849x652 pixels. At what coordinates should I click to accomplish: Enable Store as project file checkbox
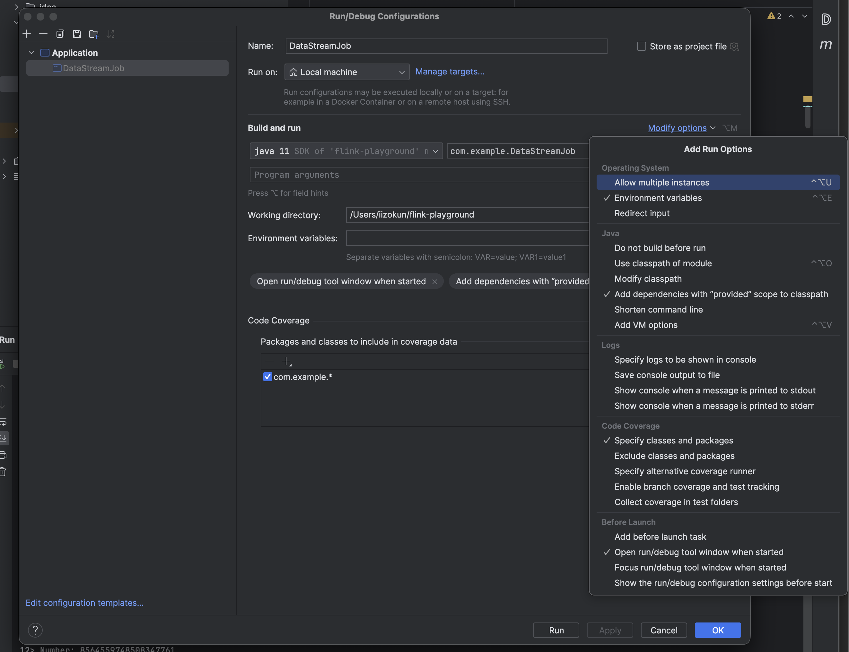coord(642,46)
